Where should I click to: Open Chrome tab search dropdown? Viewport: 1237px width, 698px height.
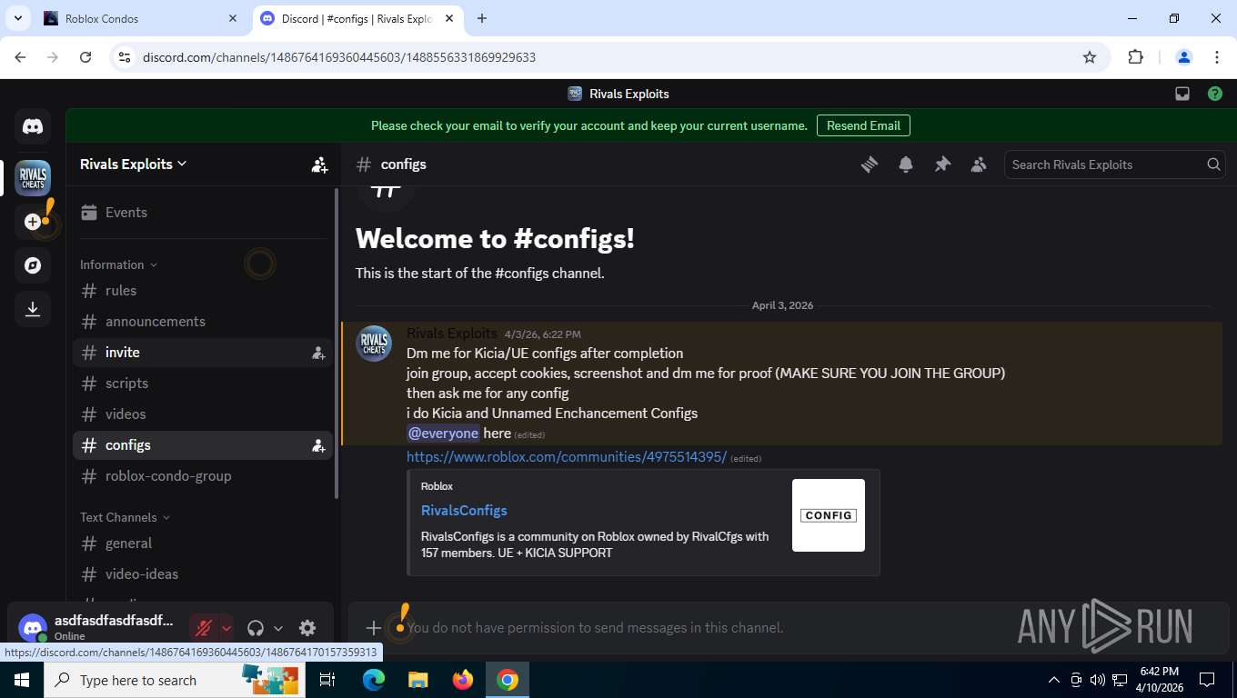tap(19, 18)
